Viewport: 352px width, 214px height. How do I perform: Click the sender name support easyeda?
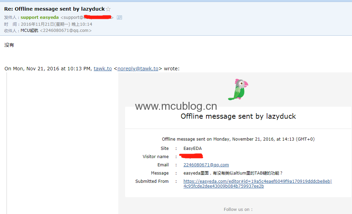pyautogui.click(x=39, y=17)
